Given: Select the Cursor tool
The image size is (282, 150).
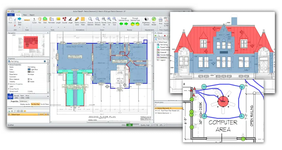Looking at the screenshot, I should click(x=34, y=20).
